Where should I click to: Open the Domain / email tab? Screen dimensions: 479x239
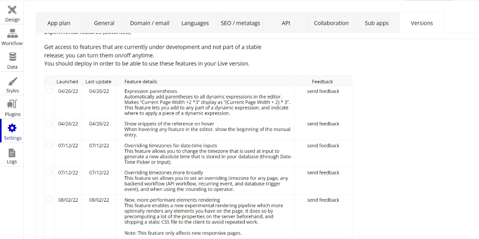pyautogui.click(x=149, y=23)
